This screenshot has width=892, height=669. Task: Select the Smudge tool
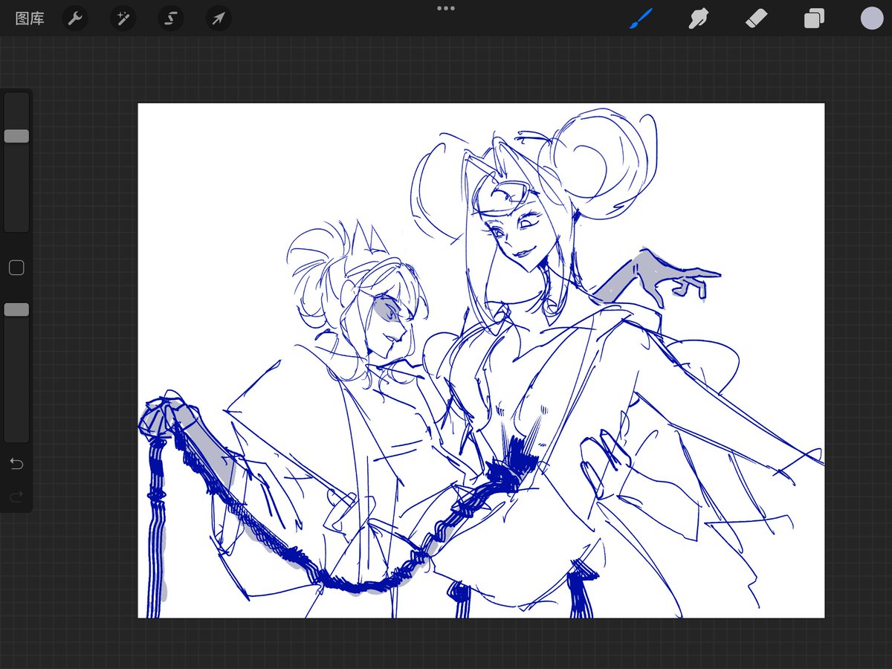click(x=698, y=19)
